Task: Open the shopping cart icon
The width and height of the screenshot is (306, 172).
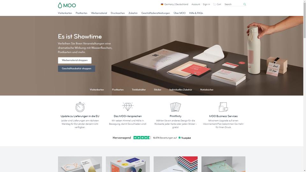Action: point(215,4)
